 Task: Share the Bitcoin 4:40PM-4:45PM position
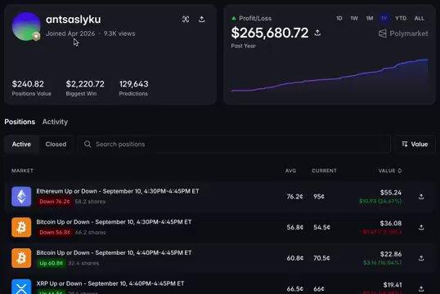coord(421,258)
